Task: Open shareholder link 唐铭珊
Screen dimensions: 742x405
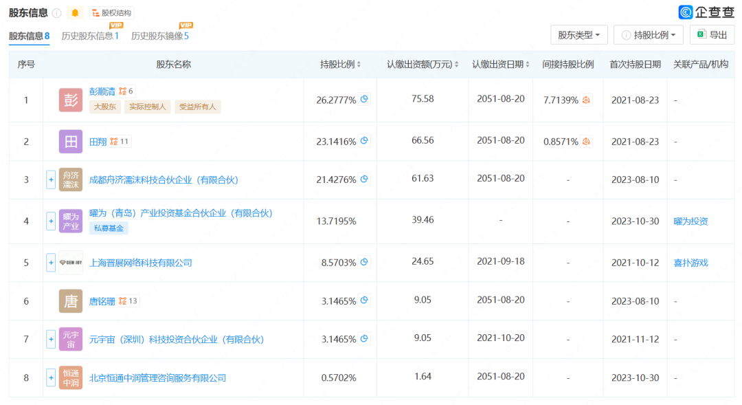Action: point(102,301)
